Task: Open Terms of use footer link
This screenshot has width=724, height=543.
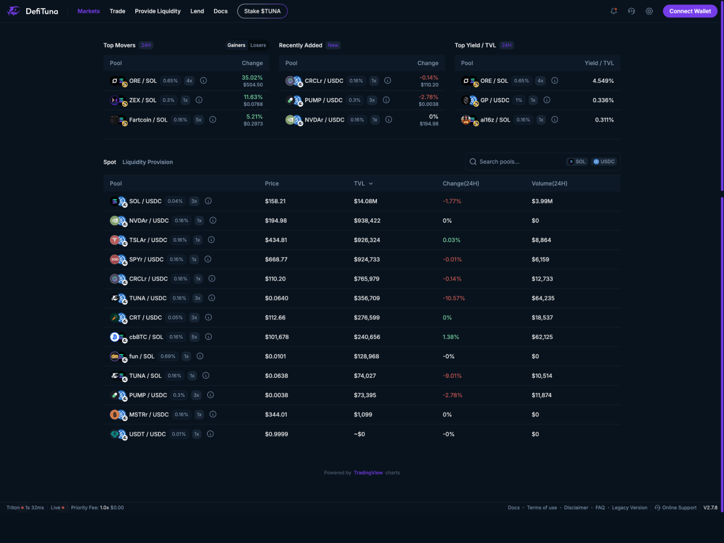Action: tap(542, 508)
